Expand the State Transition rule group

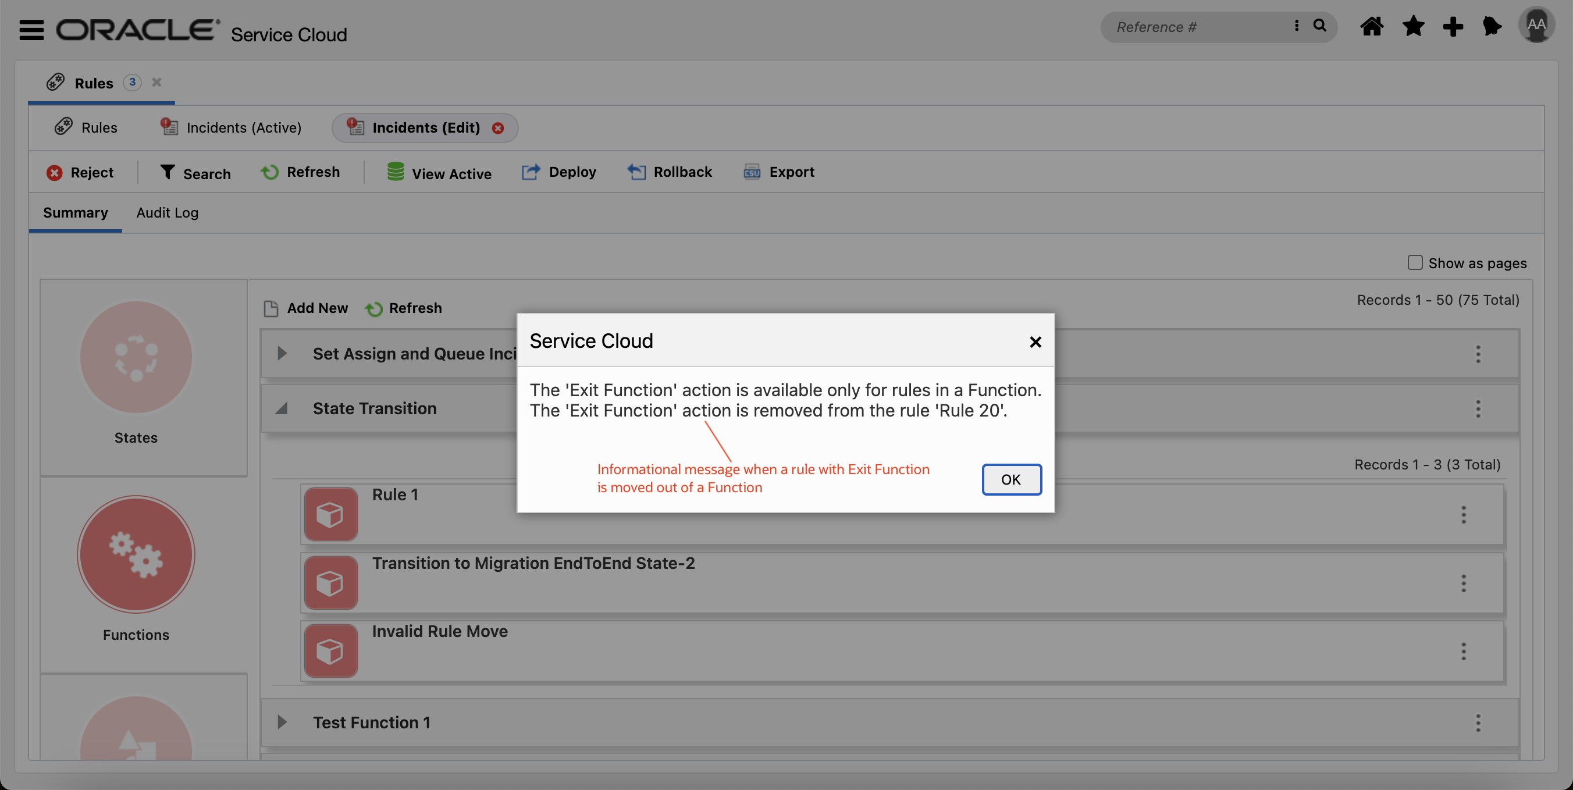click(x=280, y=407)
